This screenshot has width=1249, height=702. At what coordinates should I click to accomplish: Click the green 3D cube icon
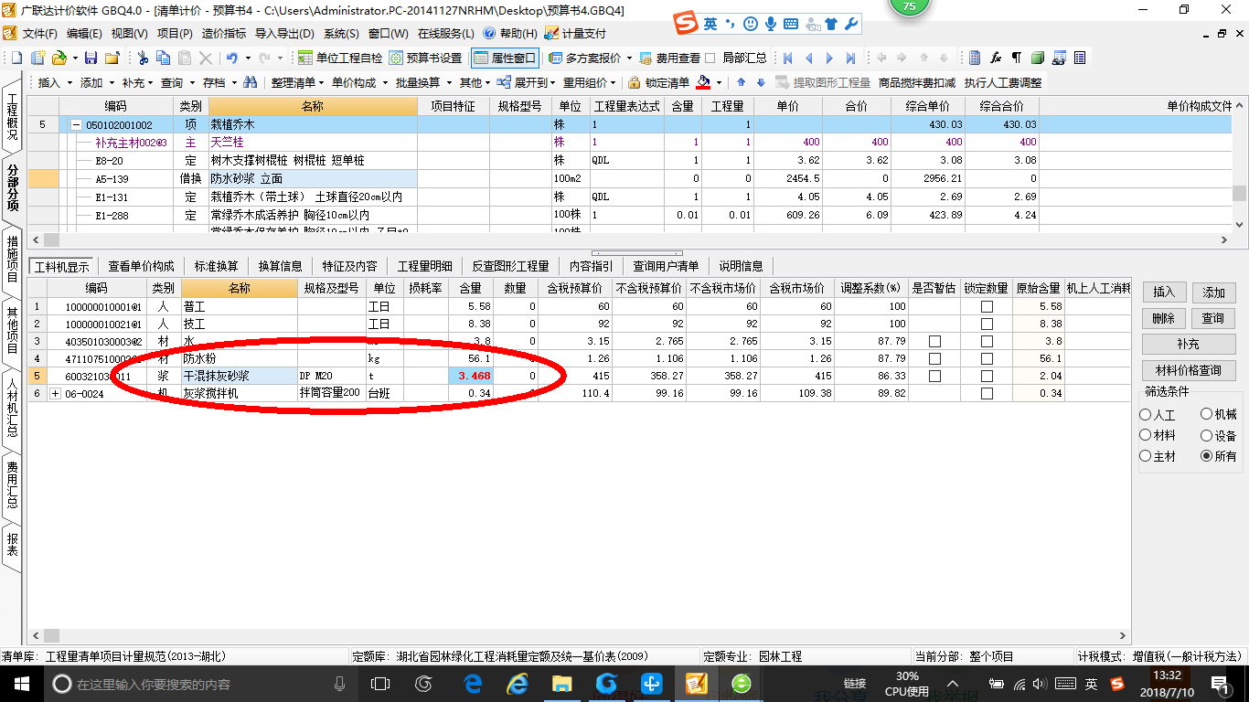pyautogui.click(x=1038, y=58)
